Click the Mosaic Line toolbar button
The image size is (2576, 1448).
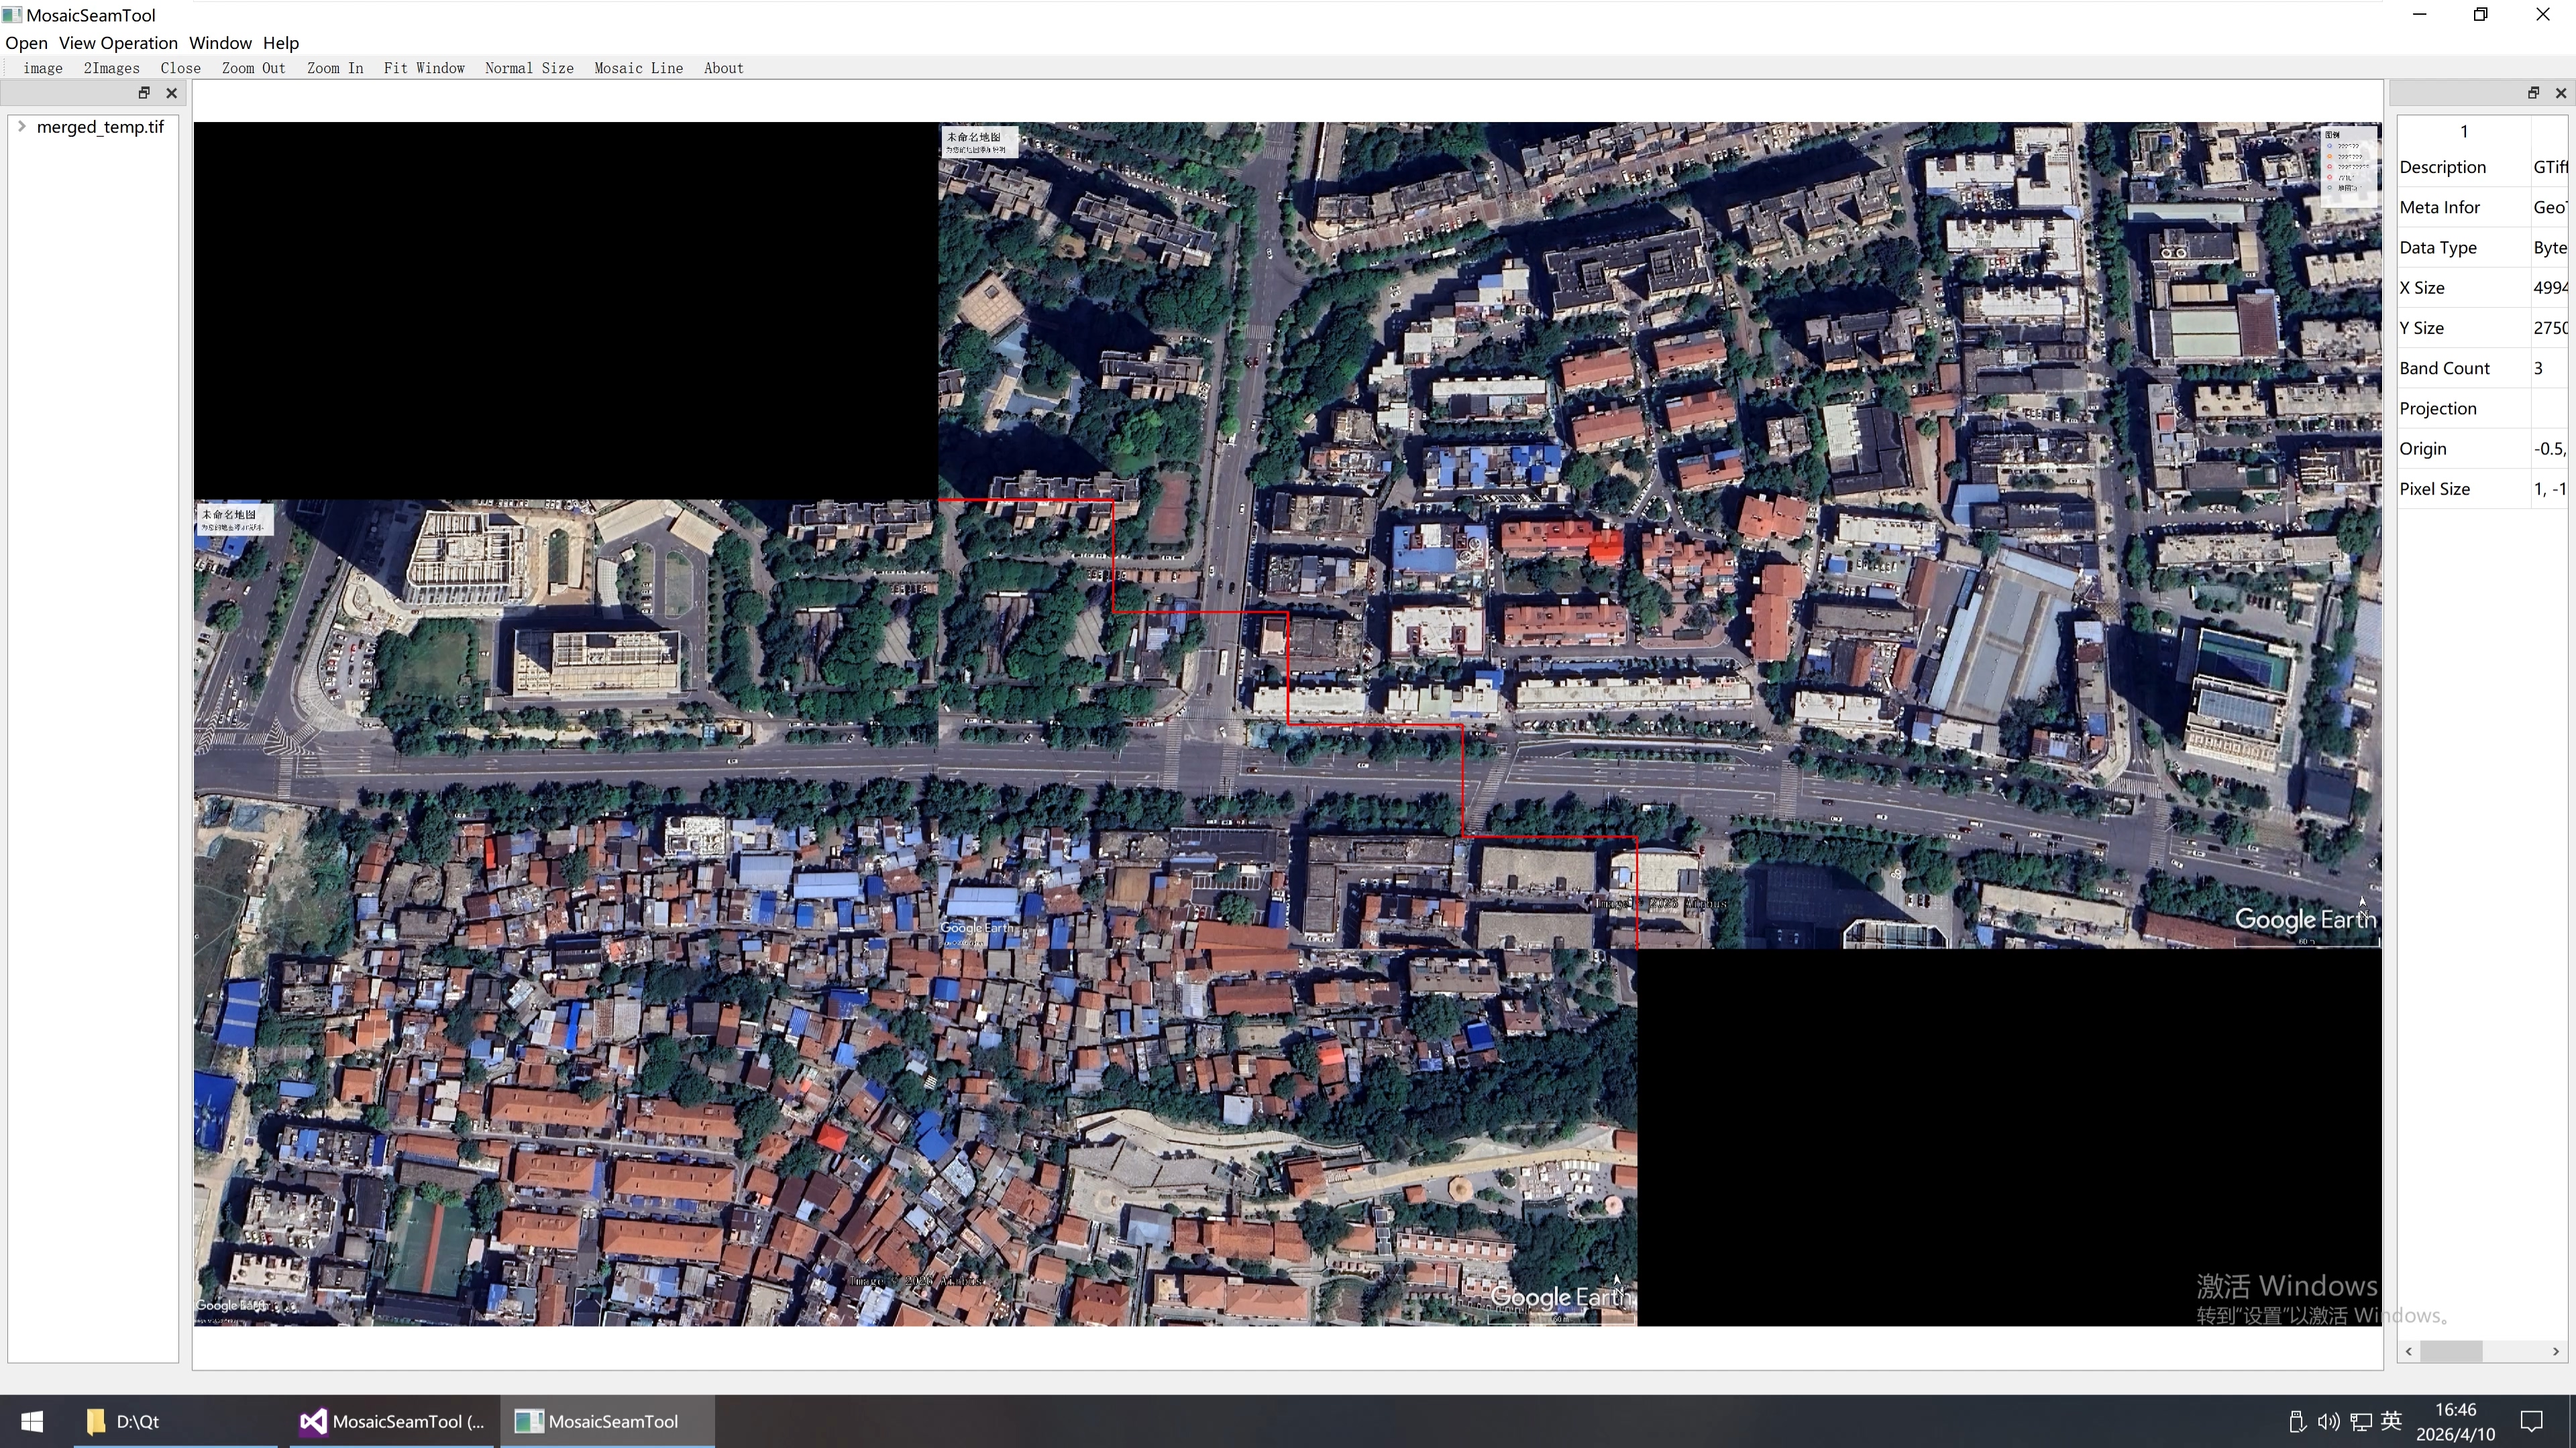(638, 68)
